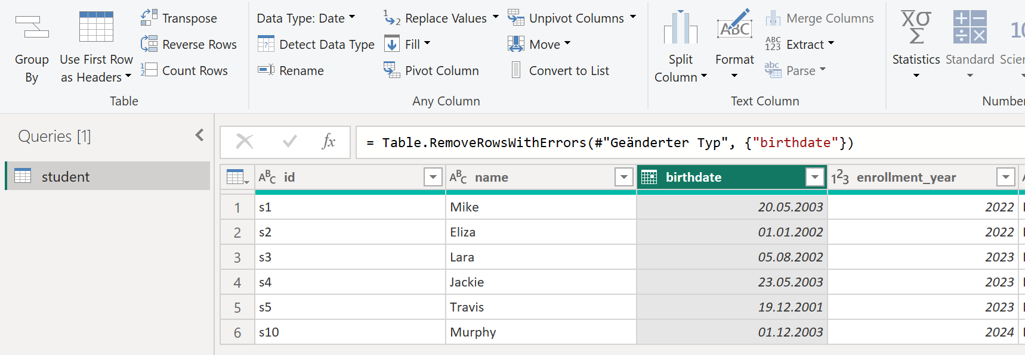
Task: Click the enrollment year 2024 cell
Action: 923,332
